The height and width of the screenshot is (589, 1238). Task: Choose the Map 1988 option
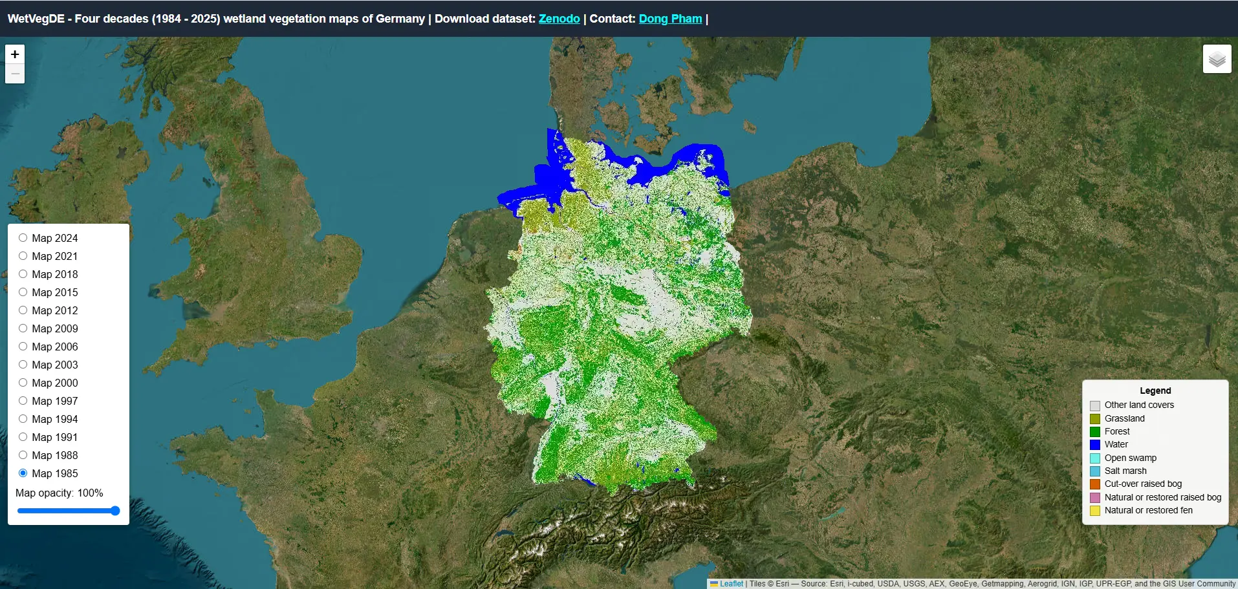point(23,455)
